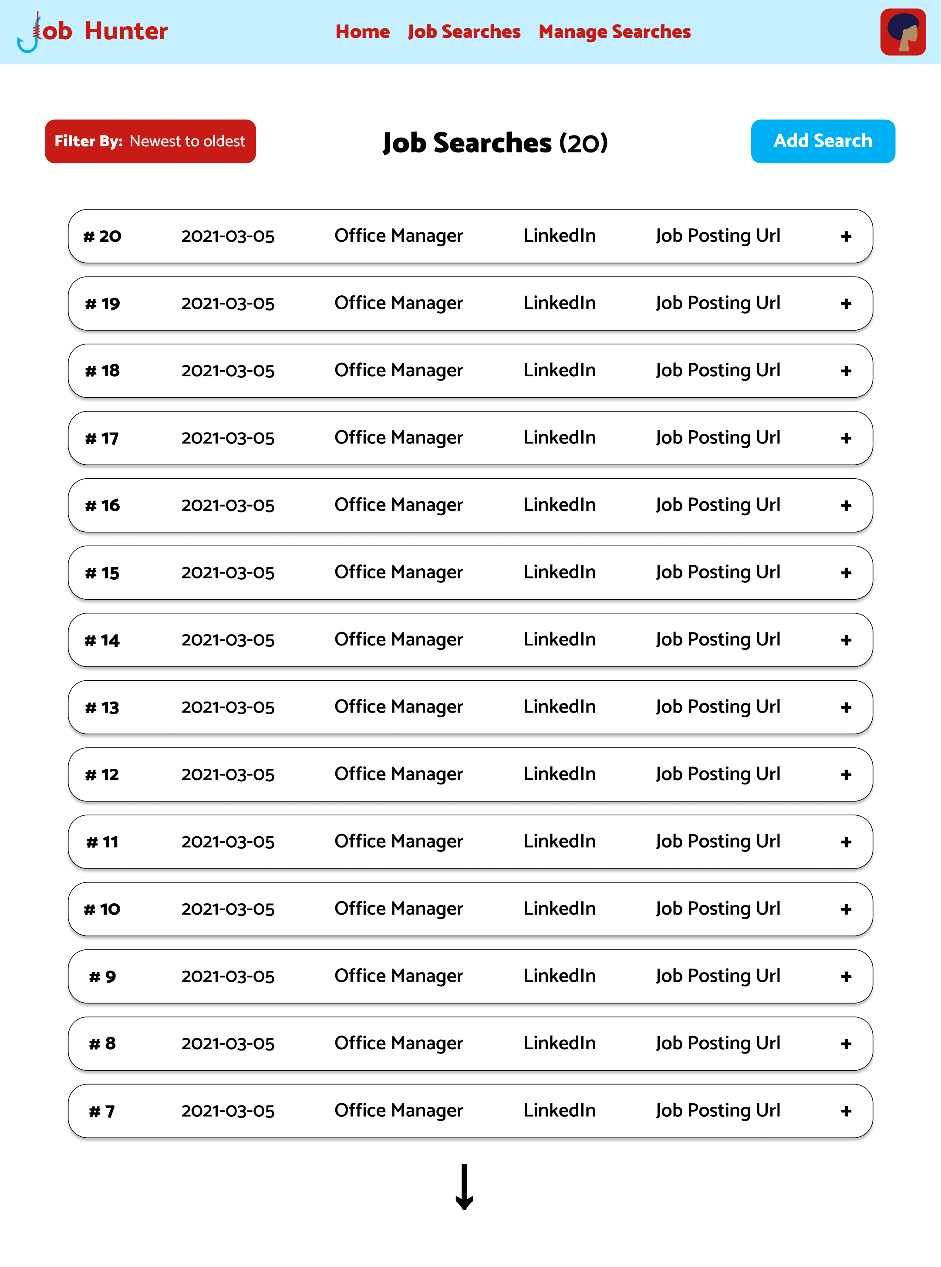The image size is (941, 1267).
Task: Expand row #12 with the plus icon
Action: [x=846, y=775]
